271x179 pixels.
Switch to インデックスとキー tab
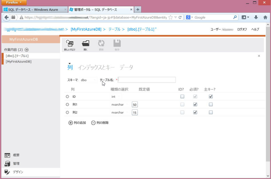pyautogui.click(x=96, y=67)
